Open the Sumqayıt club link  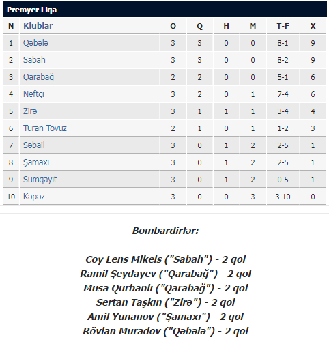[40, 180]
